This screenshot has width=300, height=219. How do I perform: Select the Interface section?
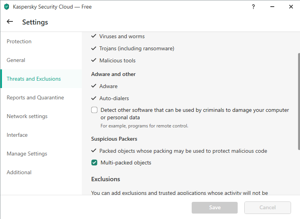17,135
